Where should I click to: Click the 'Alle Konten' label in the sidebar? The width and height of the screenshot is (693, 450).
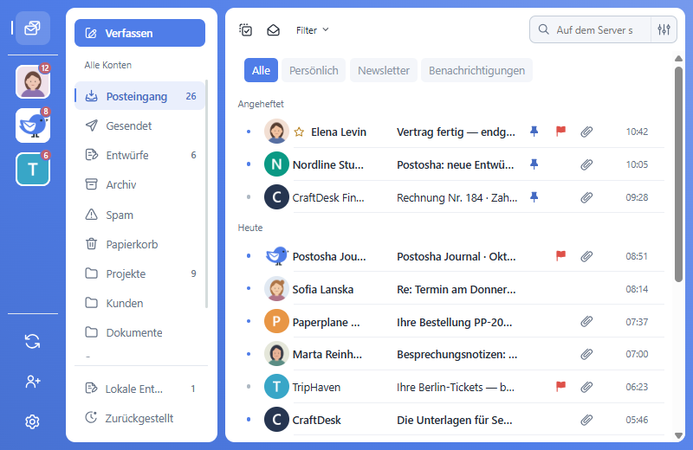coord(107,65)
